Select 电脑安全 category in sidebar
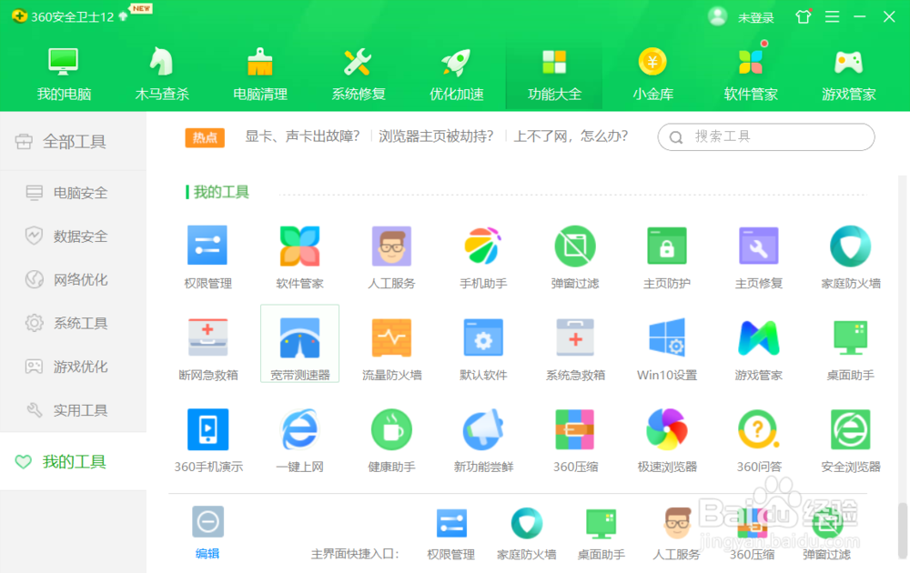 coord(73,193)
